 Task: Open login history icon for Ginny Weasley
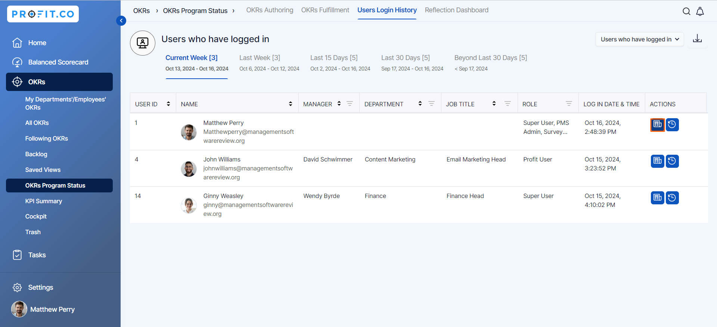(672, 198)
